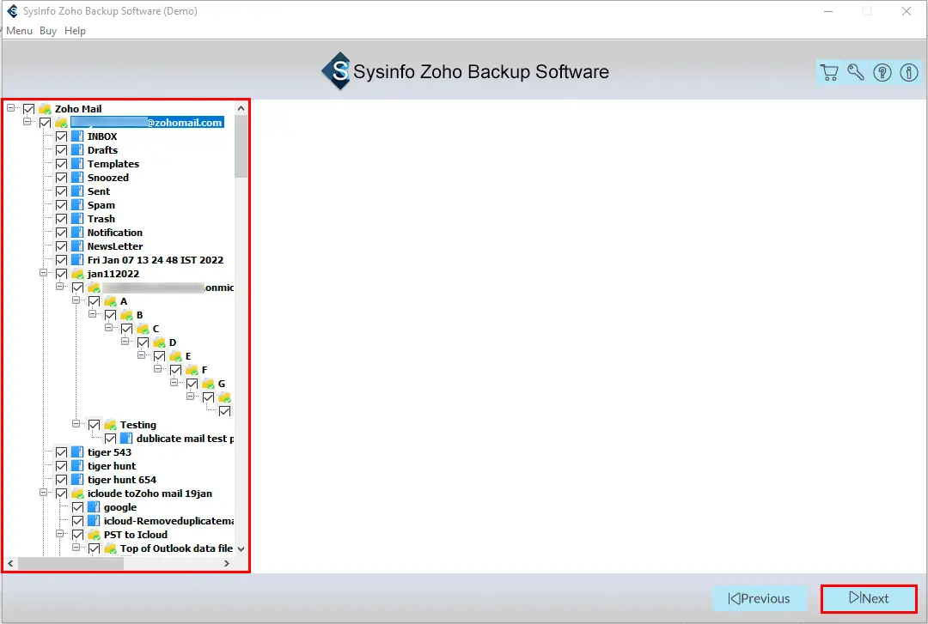Open the Menu menu
Viewport: 928px width, 624px height.
tap(20, 31)
